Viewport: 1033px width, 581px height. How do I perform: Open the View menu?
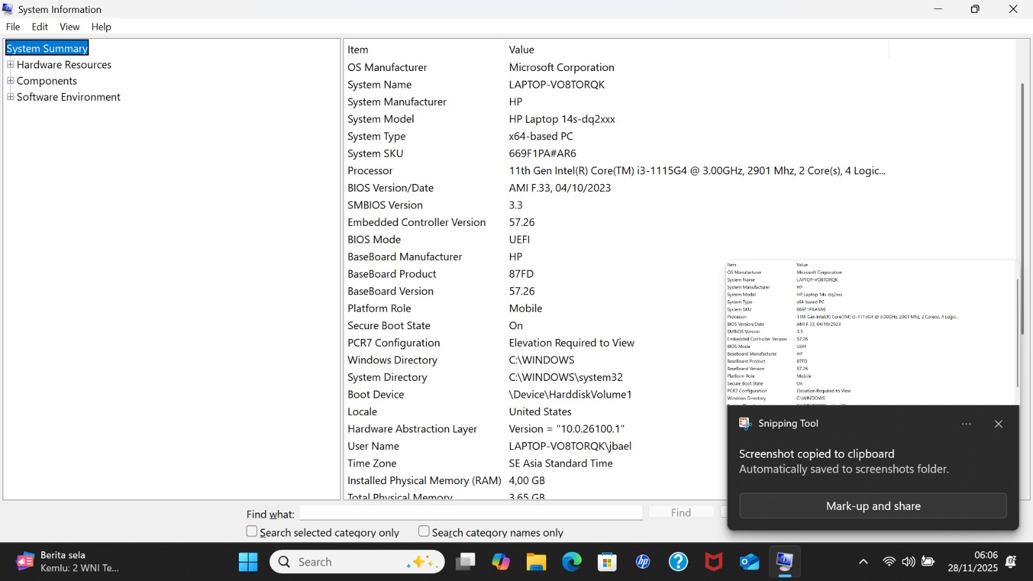tap(69, 26)
